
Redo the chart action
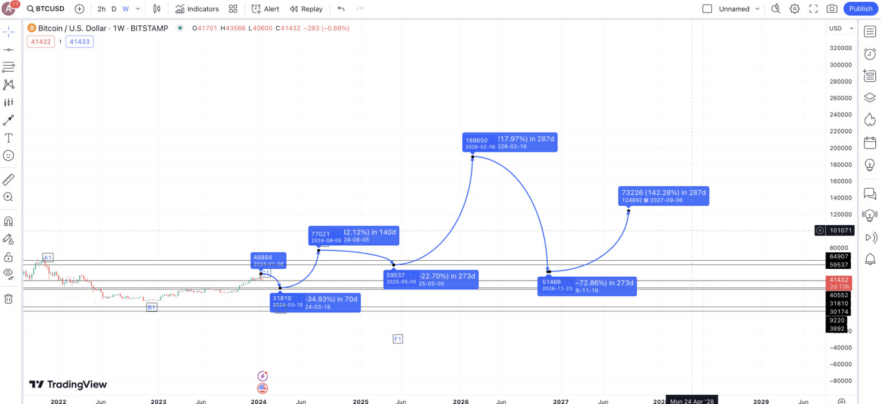(360, 9)
